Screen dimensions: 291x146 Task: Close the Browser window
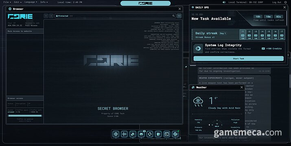(x=179, y=9)
